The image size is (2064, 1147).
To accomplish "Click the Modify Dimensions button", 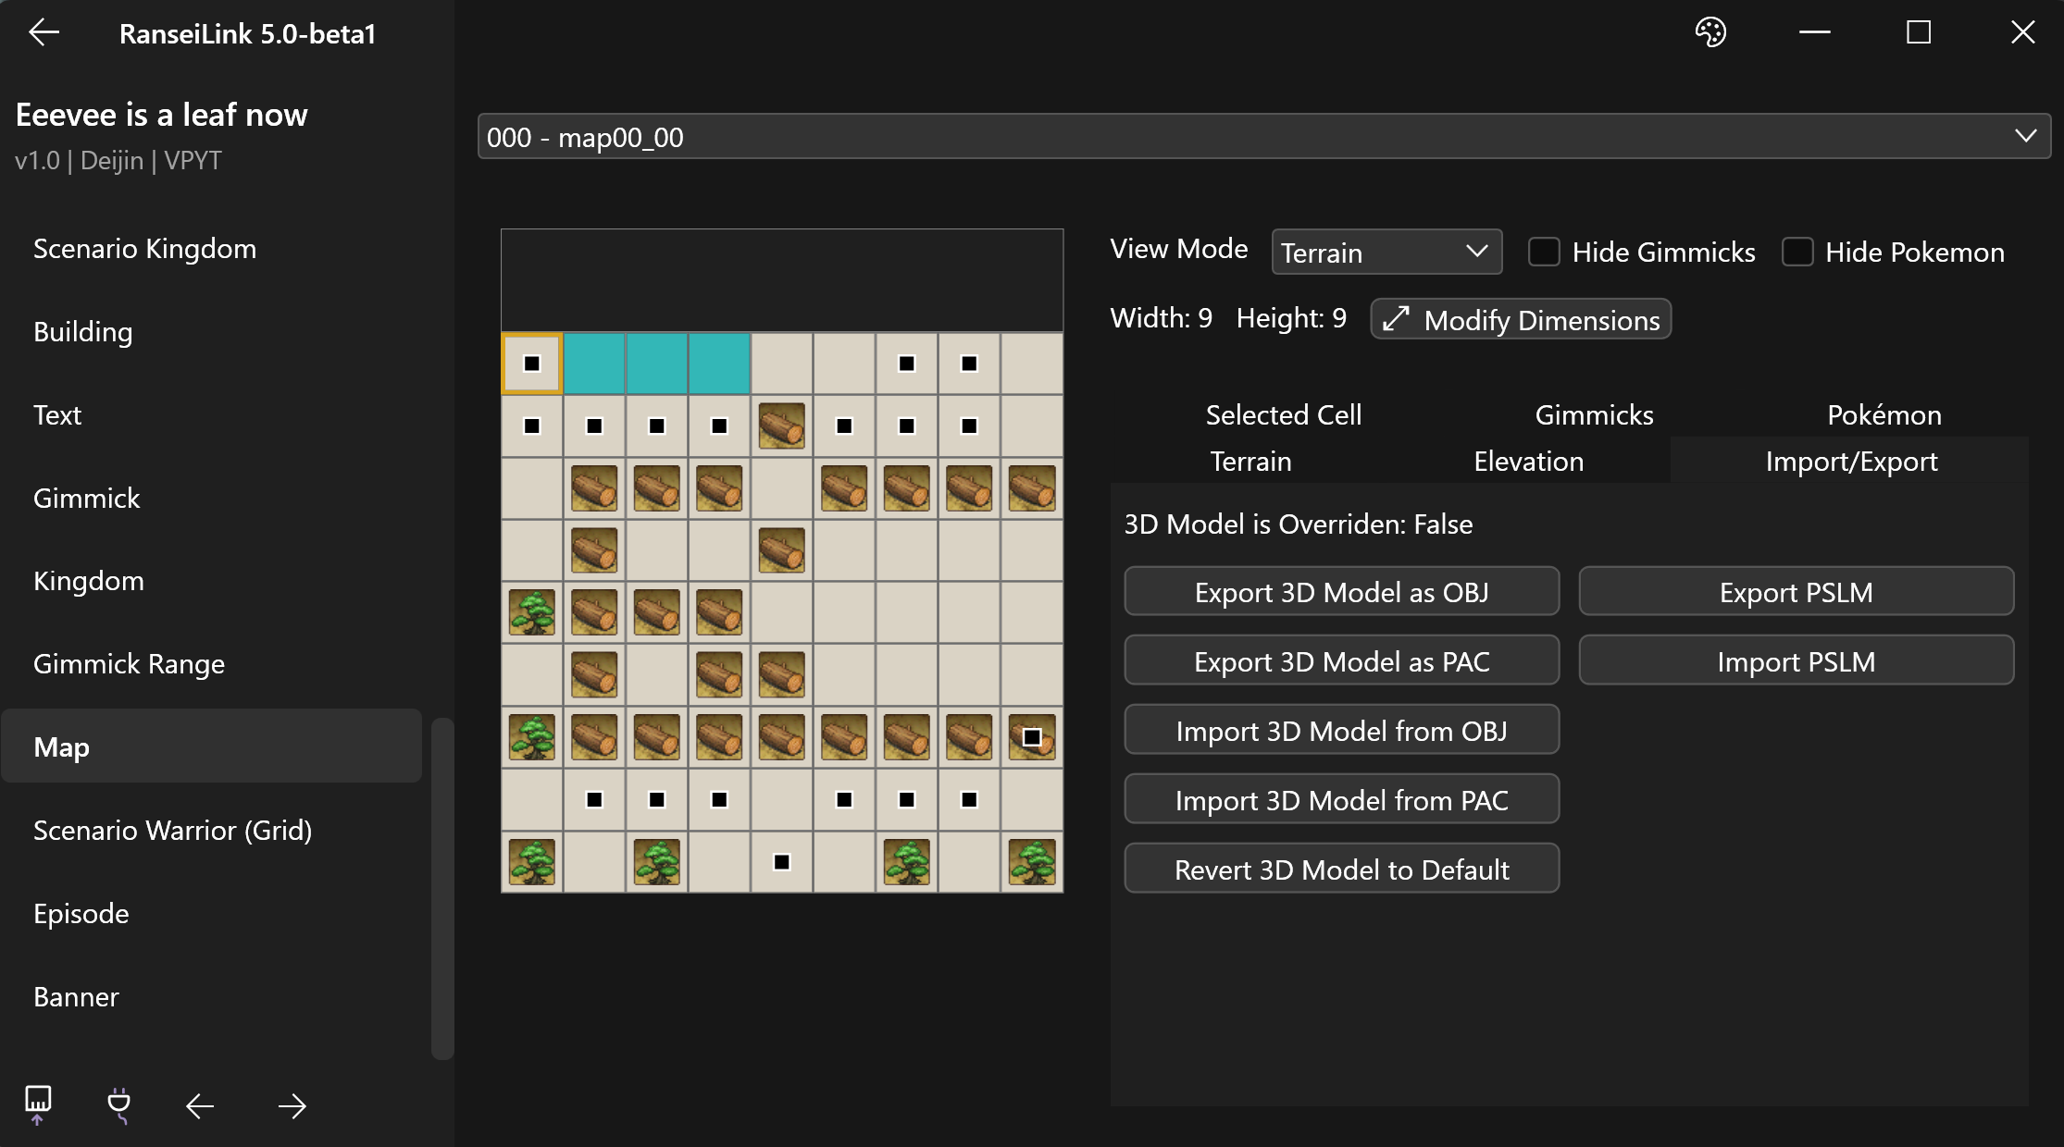I will point(1521,319).
